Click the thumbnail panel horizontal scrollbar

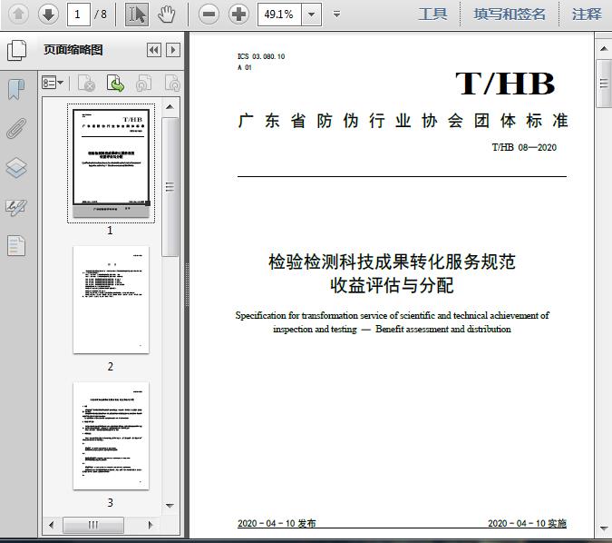[x=105, y=525]
